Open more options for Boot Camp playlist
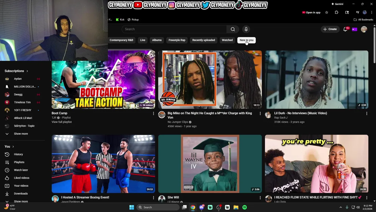This screenshot has height=212, width=376. (x=153, y=113)
